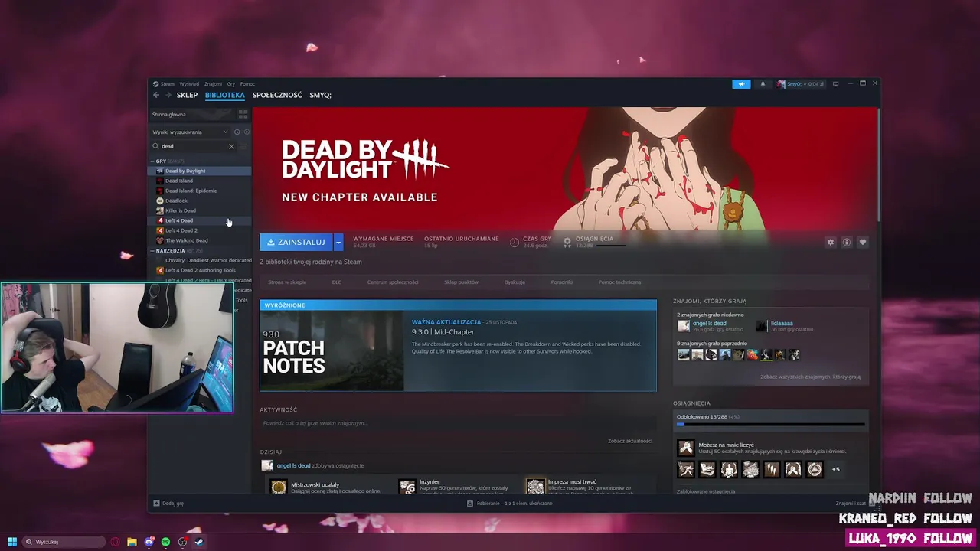
Task: Expand install options dropdown arrow
Action: click(x=338, y=242)
